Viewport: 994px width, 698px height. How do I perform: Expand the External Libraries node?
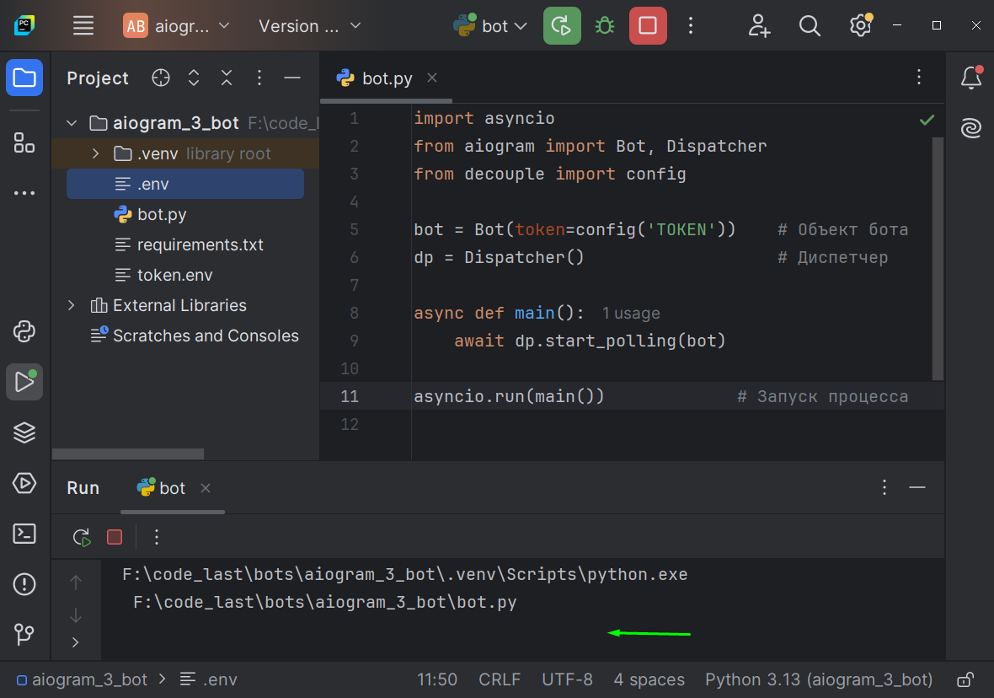(72, 305)
